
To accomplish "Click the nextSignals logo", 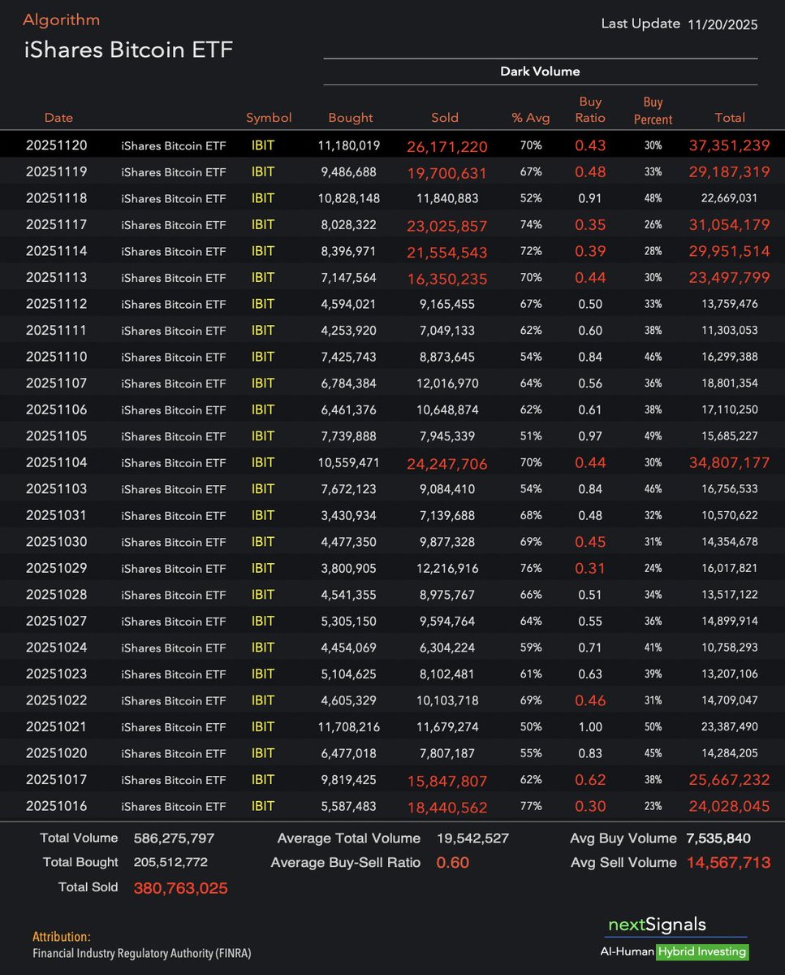I will [x=657, y=925].
